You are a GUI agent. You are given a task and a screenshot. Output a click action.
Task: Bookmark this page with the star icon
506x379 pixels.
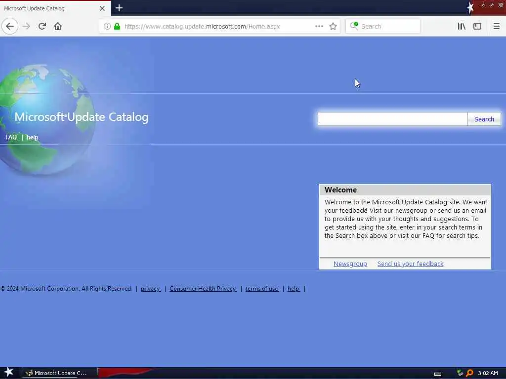point(333,27)
